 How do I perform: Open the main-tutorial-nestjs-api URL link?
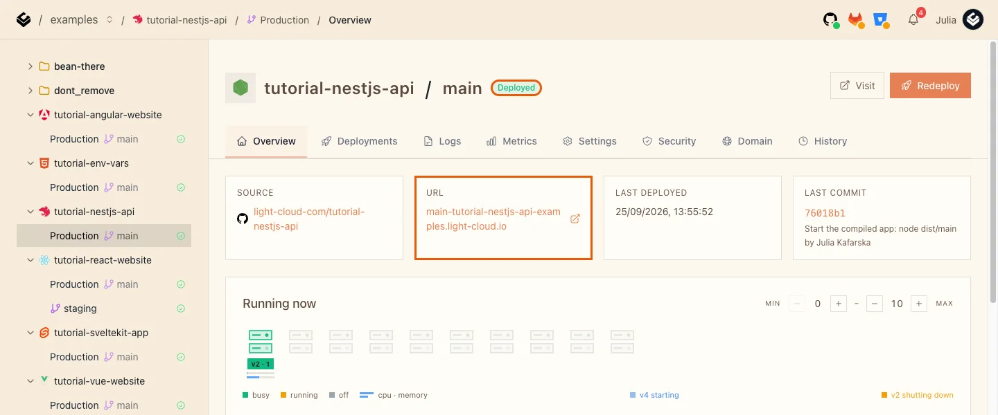pos(493,219)
